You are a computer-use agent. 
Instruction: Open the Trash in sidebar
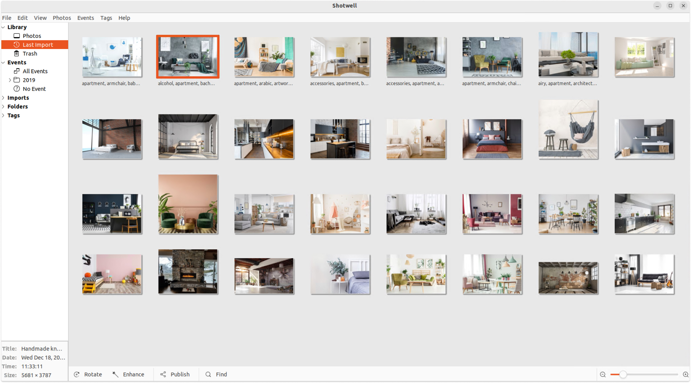pyautogui.click(x=30, y=53)
